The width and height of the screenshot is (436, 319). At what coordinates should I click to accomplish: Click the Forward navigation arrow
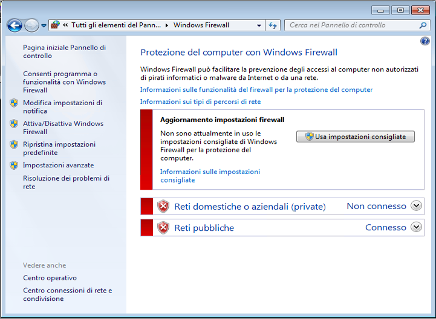click(x=31, y=25)
